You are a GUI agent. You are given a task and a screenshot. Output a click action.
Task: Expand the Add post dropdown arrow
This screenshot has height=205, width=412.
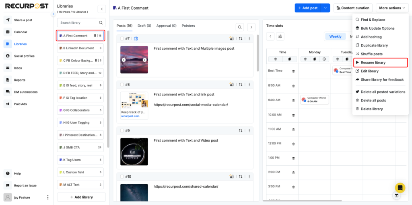click(325, 8)
